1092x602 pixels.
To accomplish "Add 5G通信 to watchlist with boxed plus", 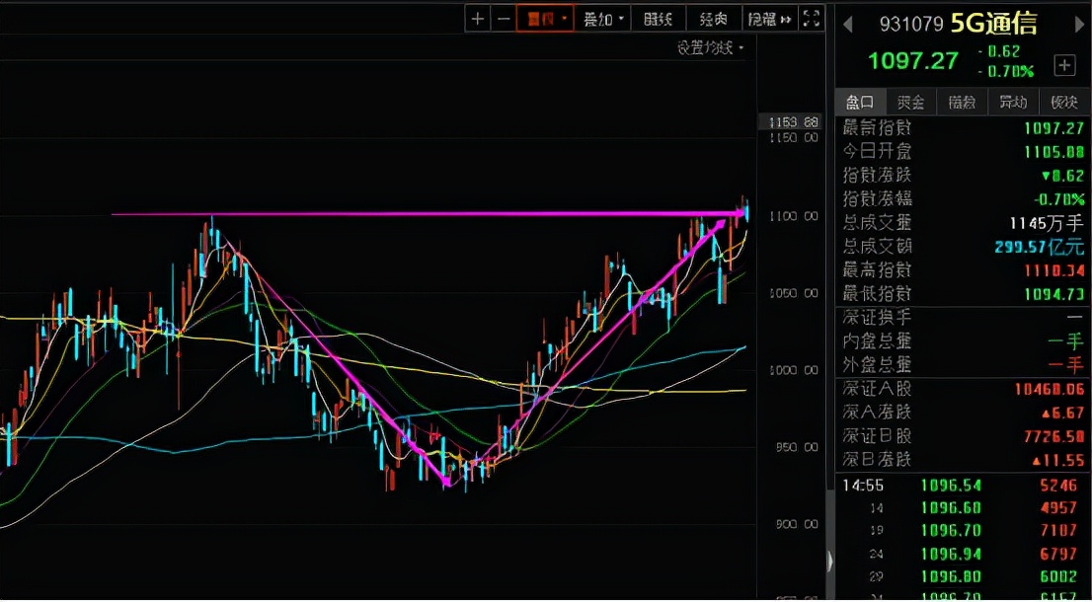I will point(1064,65).
